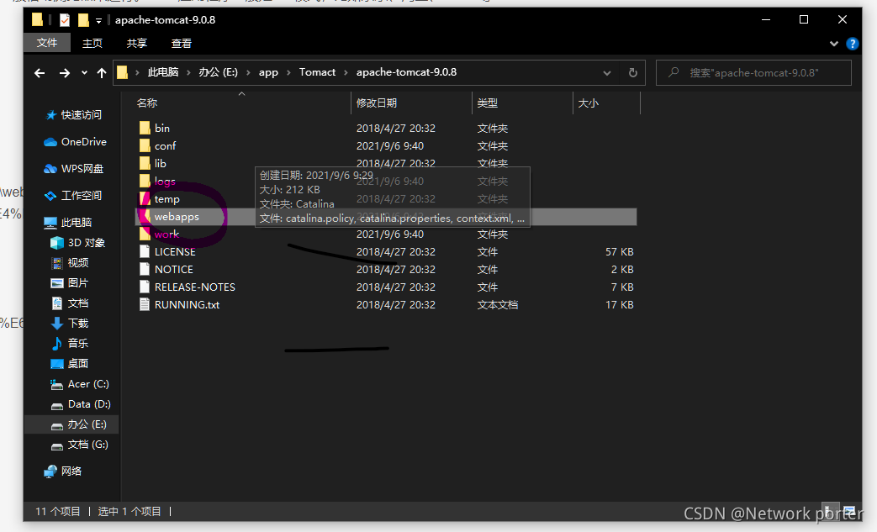This screenshot has width=877, height=532.
Task: Expand the ribbon with the chevron
Action: point(834,43)
